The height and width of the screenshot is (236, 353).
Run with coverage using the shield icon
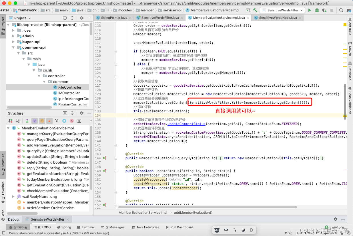(x=324, y=10)
